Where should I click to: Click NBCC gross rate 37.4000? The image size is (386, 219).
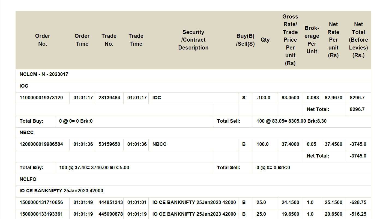point(290,144)
